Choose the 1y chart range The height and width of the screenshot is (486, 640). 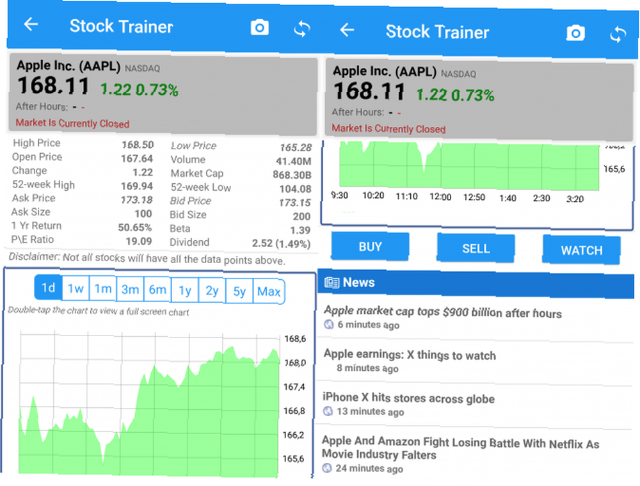pyautogui.click(x=185, y=290)
